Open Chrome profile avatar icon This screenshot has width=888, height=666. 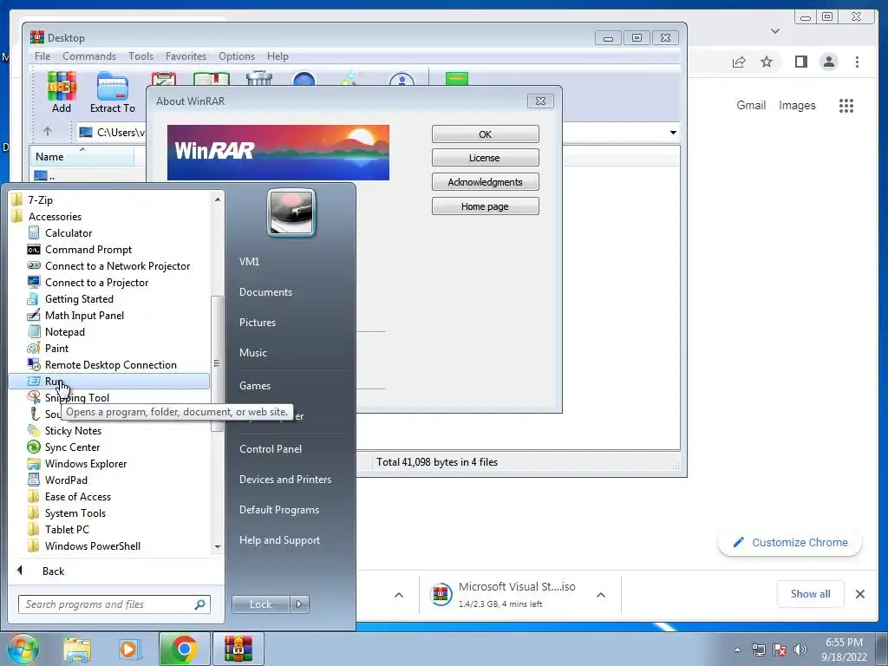click(828, 62)
